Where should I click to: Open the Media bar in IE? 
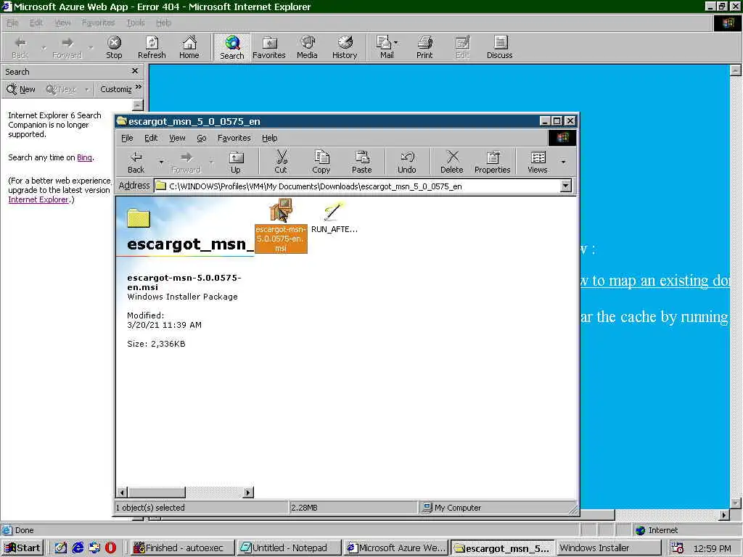(x=307, y=47)
